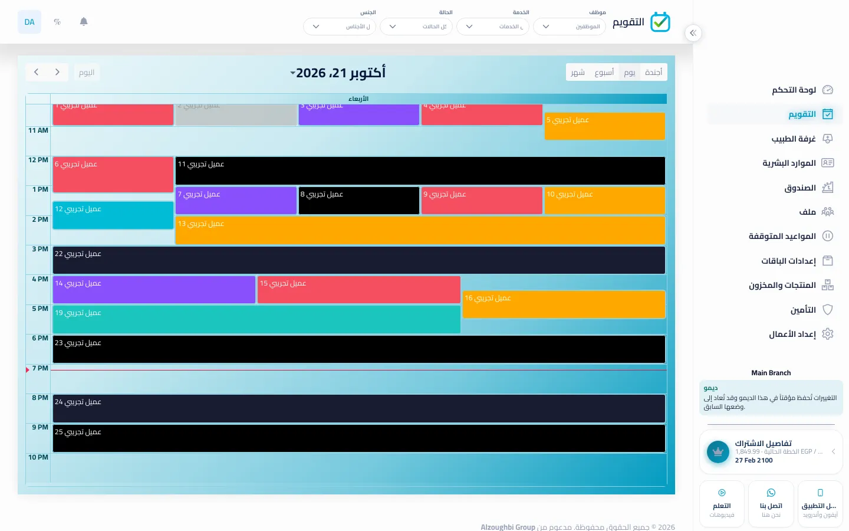Open the DA user avatar menu
Screen dimensions: 849x531
point(29,22)
